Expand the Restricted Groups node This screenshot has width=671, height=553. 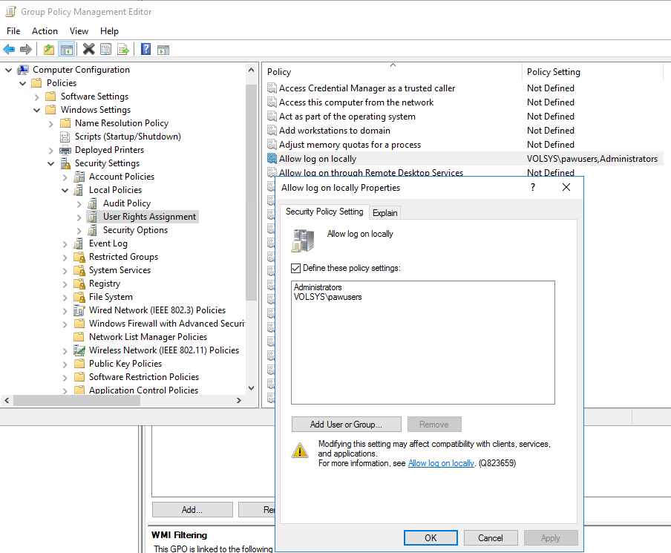65,257
